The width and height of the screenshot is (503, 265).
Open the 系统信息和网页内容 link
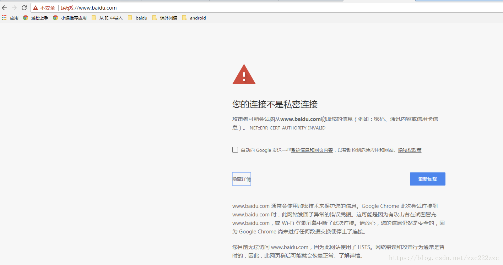pyautogui.click(x=312, y=150)
